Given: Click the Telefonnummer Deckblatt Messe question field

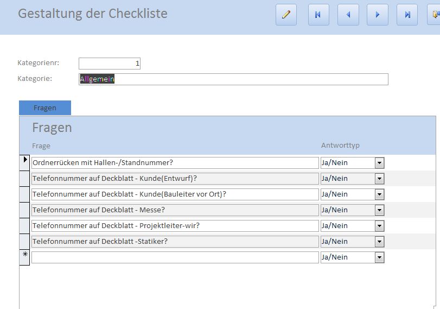Looking at the screenshot, I should (175, 210).
